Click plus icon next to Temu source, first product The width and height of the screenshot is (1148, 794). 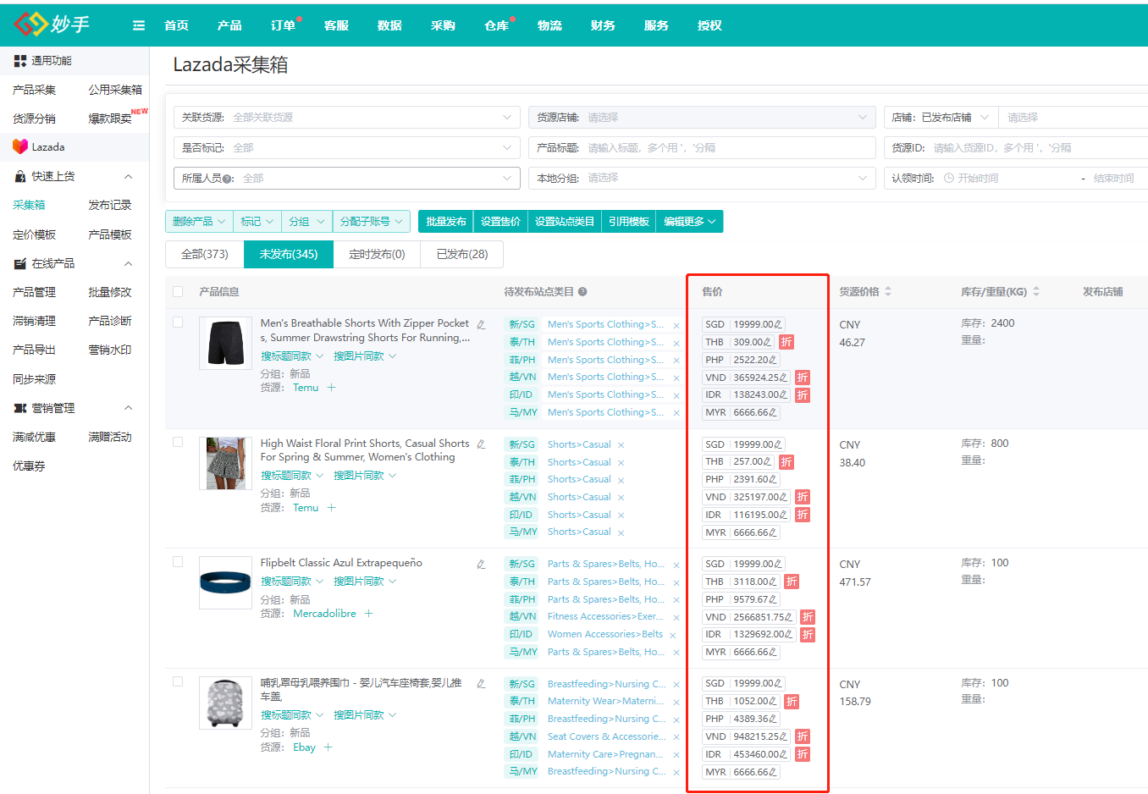tap(331, 388)
